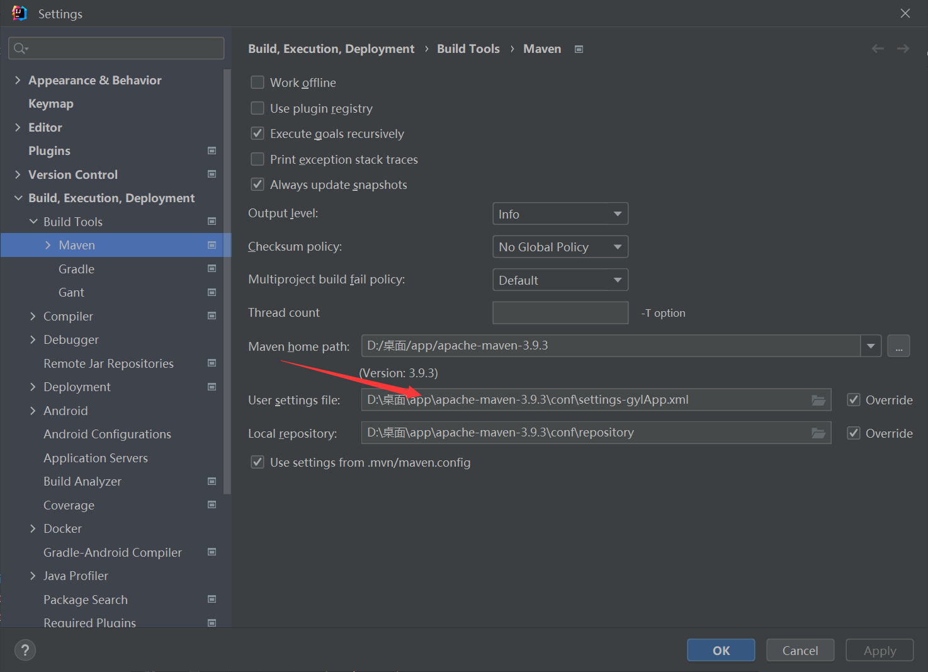Click Cancel button
Viewport: 928px width, 672px height.
pos(800,651)
